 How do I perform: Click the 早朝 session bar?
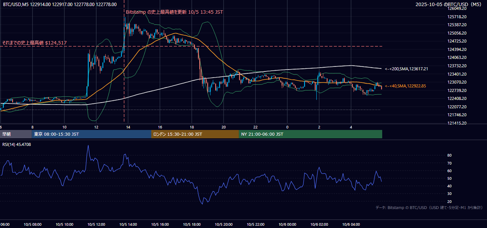tap(16, 134)
